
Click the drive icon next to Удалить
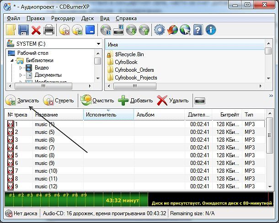pyautogui.click(x=200, y=101)
